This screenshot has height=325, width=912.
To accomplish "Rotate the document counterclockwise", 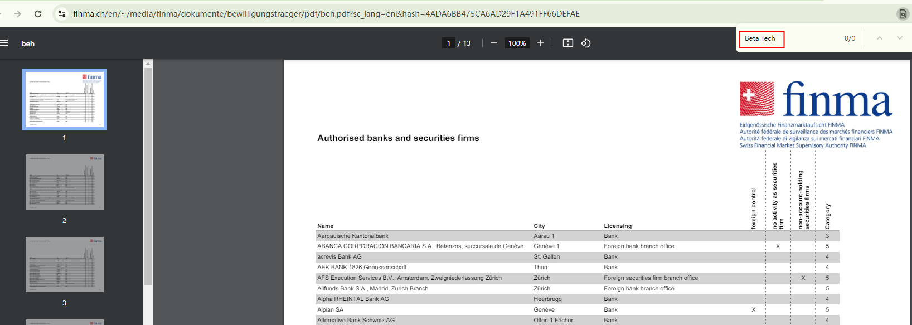I will (586, 43).
